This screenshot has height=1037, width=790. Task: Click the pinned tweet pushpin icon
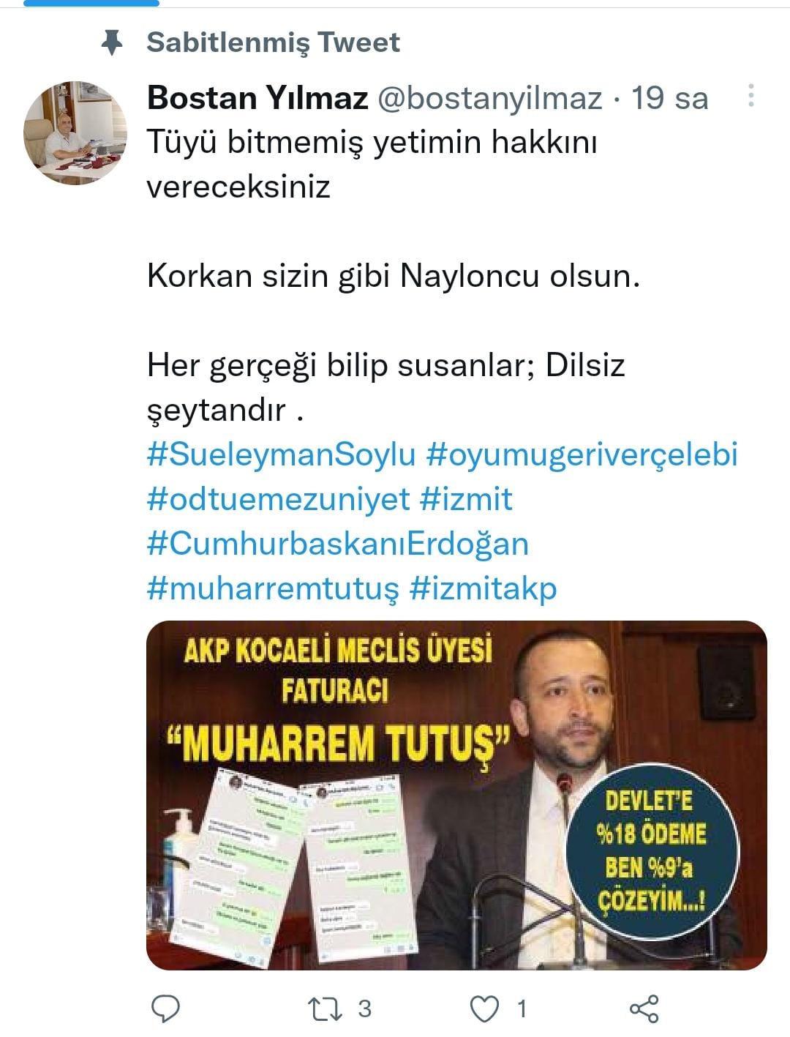coord(111,42)
